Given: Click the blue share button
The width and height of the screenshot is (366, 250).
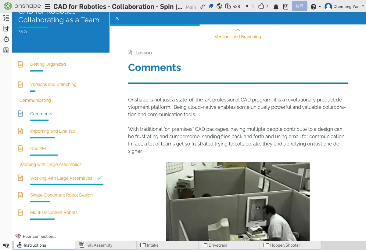Looking at the screenshot, I should (299, 6).
